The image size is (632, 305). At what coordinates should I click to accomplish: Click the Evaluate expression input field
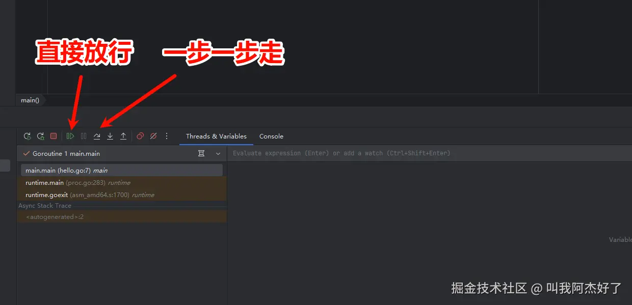click(x=429, y=153)
